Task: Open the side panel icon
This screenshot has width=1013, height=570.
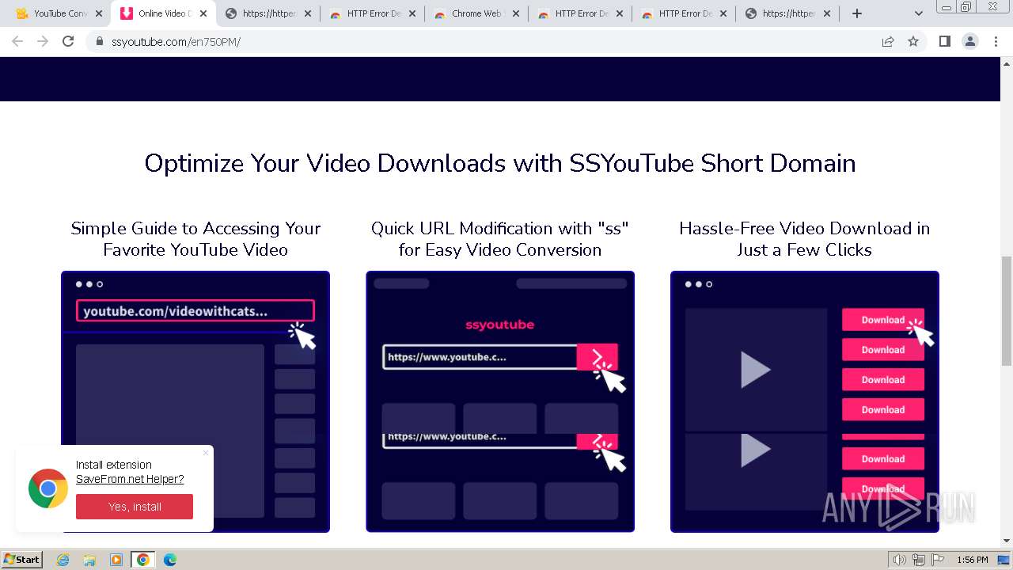Action: (944, 41)
